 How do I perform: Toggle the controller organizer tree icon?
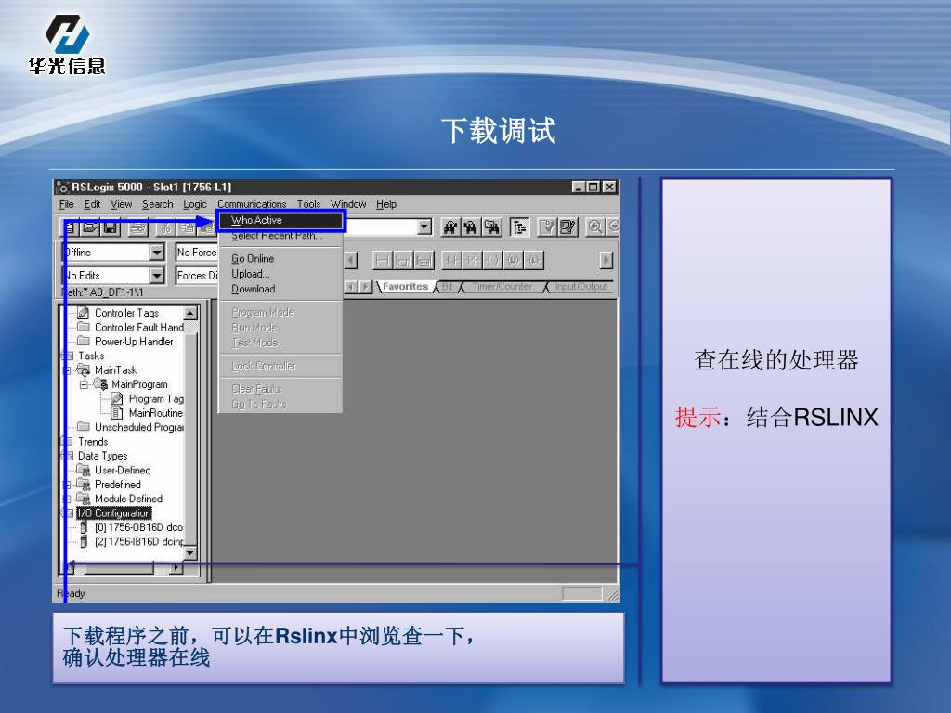(519, 227)
